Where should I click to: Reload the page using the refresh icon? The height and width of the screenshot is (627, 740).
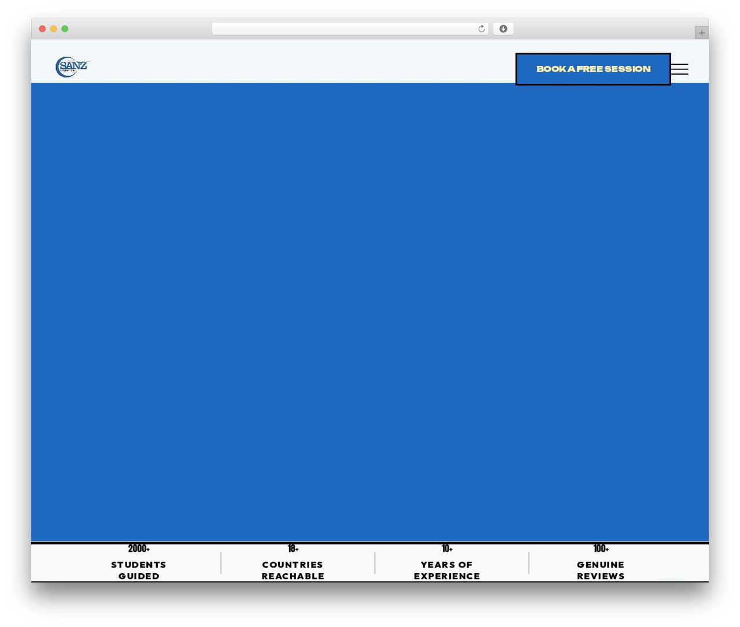coord(482,29)
